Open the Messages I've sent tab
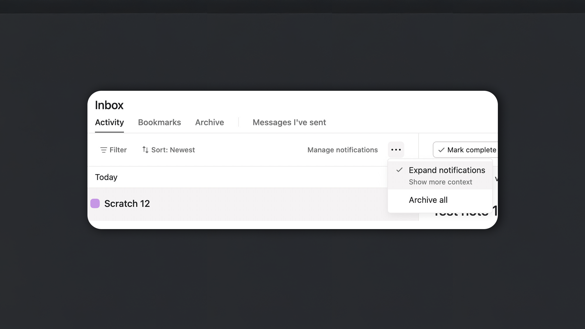The image size is (585, 329). point(289,122)
